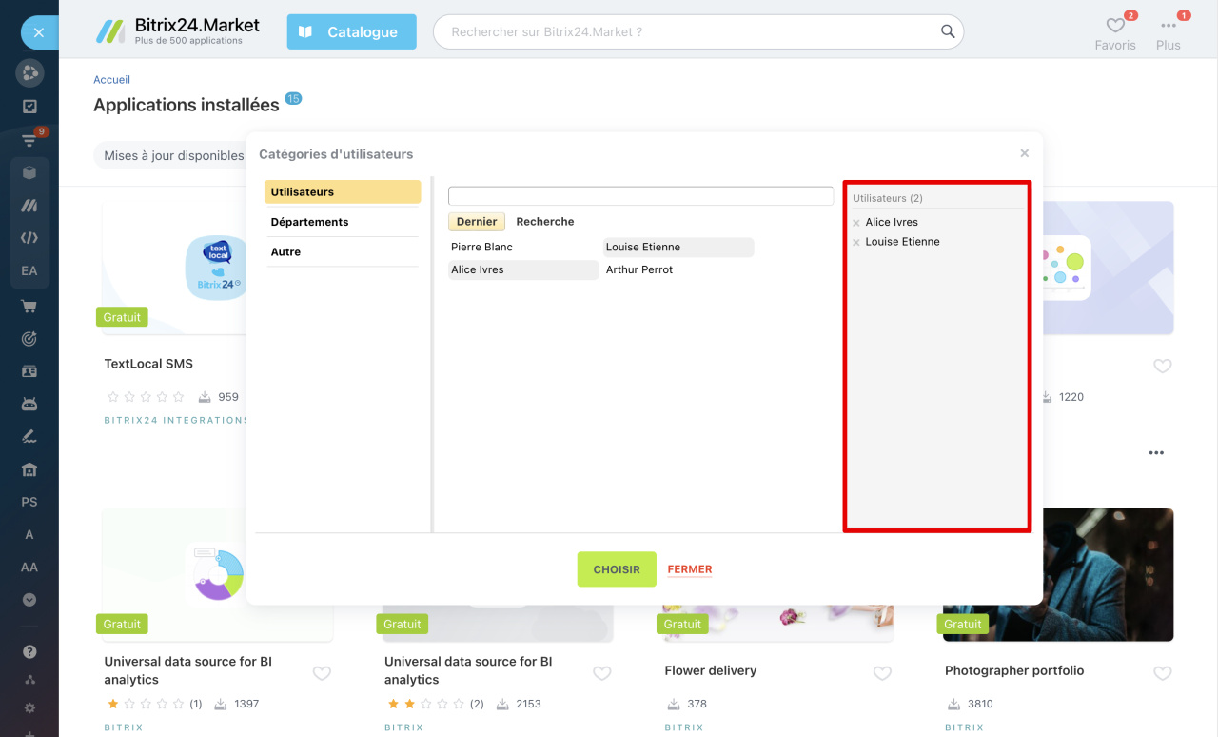Screen dimensions: 1218x737
Task: Click the Bitrix24.Market logo
Action: coord(178,30)
